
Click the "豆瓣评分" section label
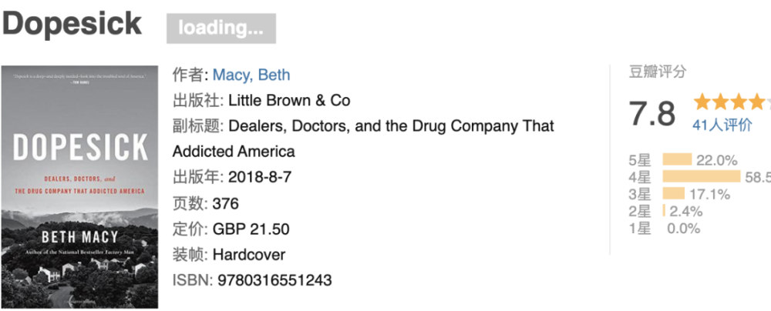[x=658, y=72]
